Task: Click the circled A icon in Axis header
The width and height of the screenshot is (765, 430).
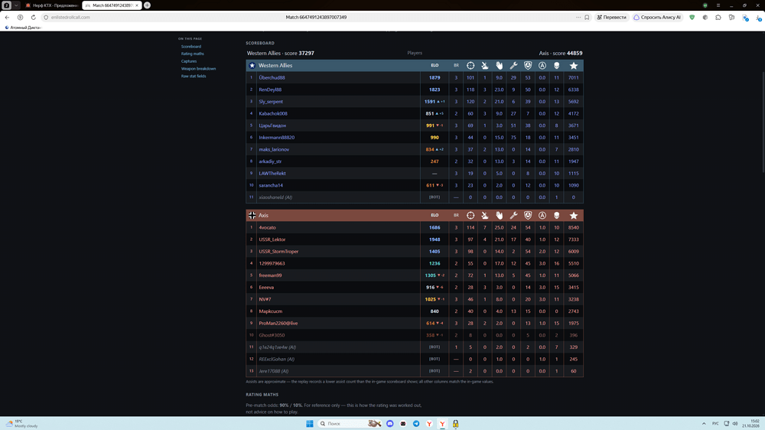Action: coord(542,215)
